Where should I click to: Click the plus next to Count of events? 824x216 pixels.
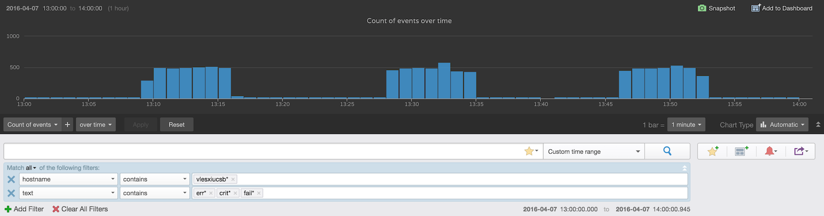click(x=68, y=125)
